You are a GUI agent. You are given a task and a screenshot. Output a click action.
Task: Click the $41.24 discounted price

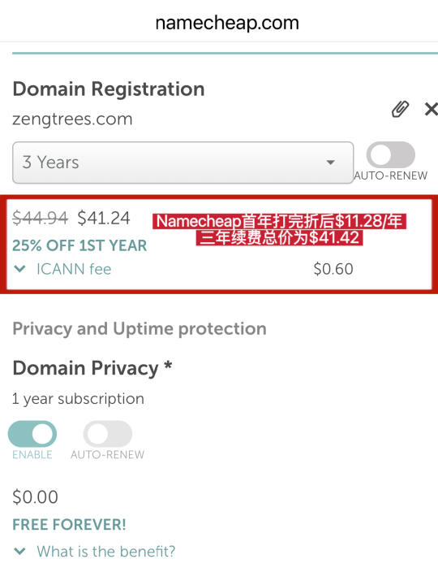pos(104,218)
